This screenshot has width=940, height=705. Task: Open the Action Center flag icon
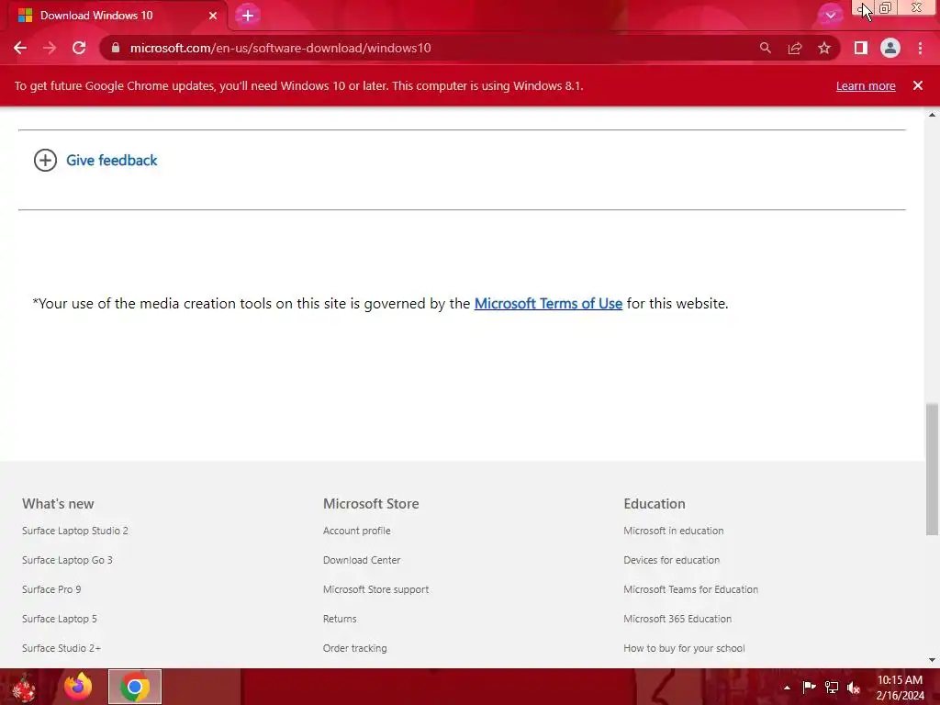point(809,688)
